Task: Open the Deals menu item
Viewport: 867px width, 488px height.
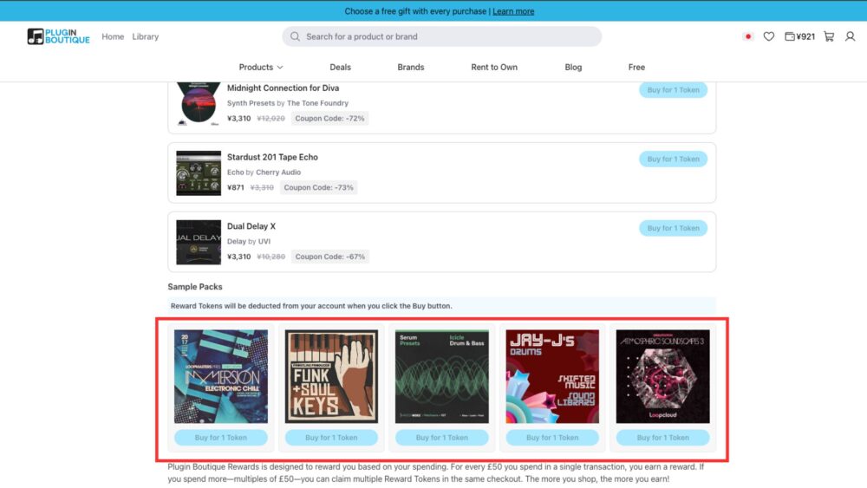Action: [340, 67]
